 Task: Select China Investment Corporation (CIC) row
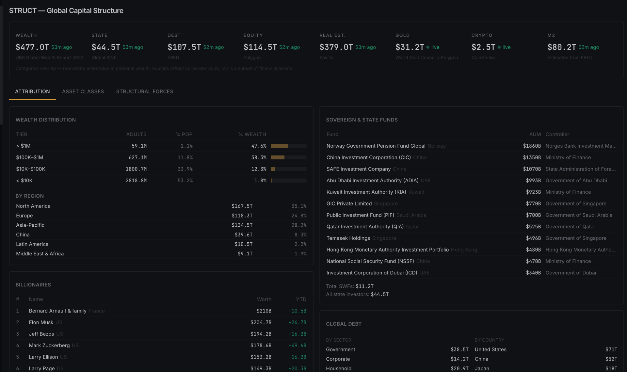click(x=472, y=157)
